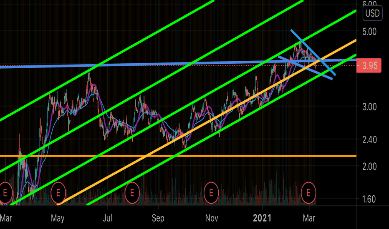The height and width of the screenshot is (229, 389).
Task: Click the Nov time axis label
Action: (x=212, y=218)
